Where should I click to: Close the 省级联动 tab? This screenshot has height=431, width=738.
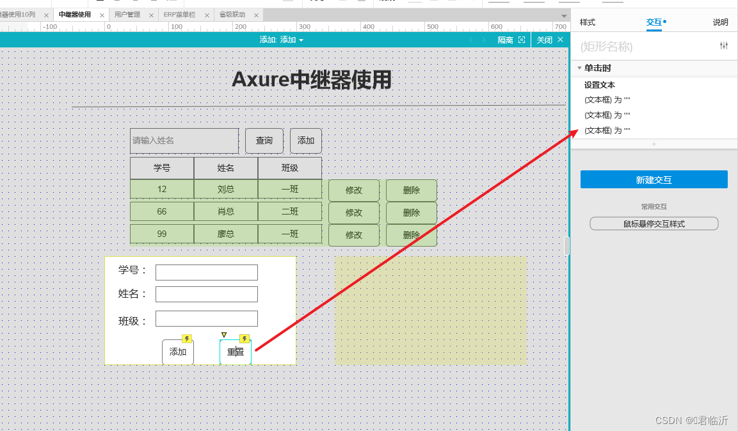point(256,15)
